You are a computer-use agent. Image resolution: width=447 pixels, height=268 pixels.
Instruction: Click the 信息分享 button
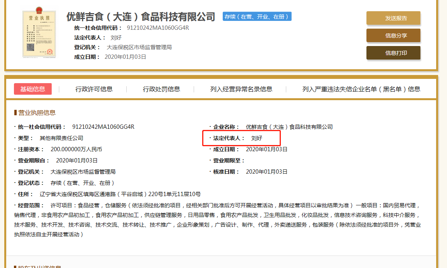pyautogui.click(x=394, y=36)
